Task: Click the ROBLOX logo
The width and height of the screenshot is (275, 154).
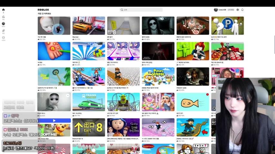Action: pyautogui.click(x=43, y=10)
